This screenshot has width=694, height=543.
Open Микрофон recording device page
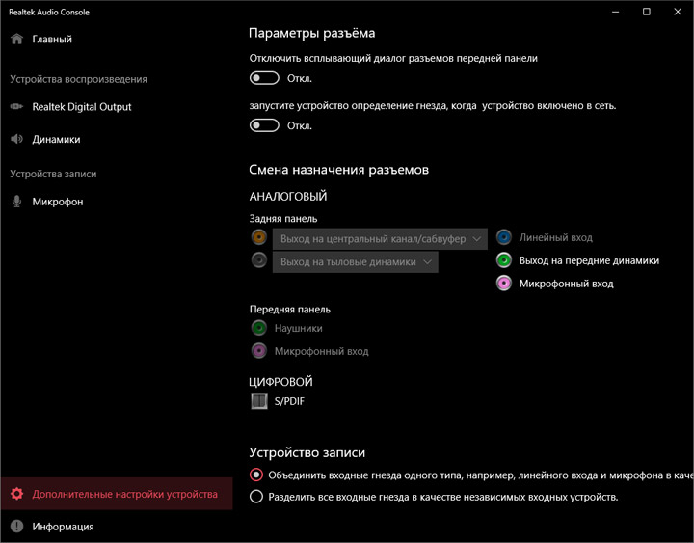pos(57,202)
